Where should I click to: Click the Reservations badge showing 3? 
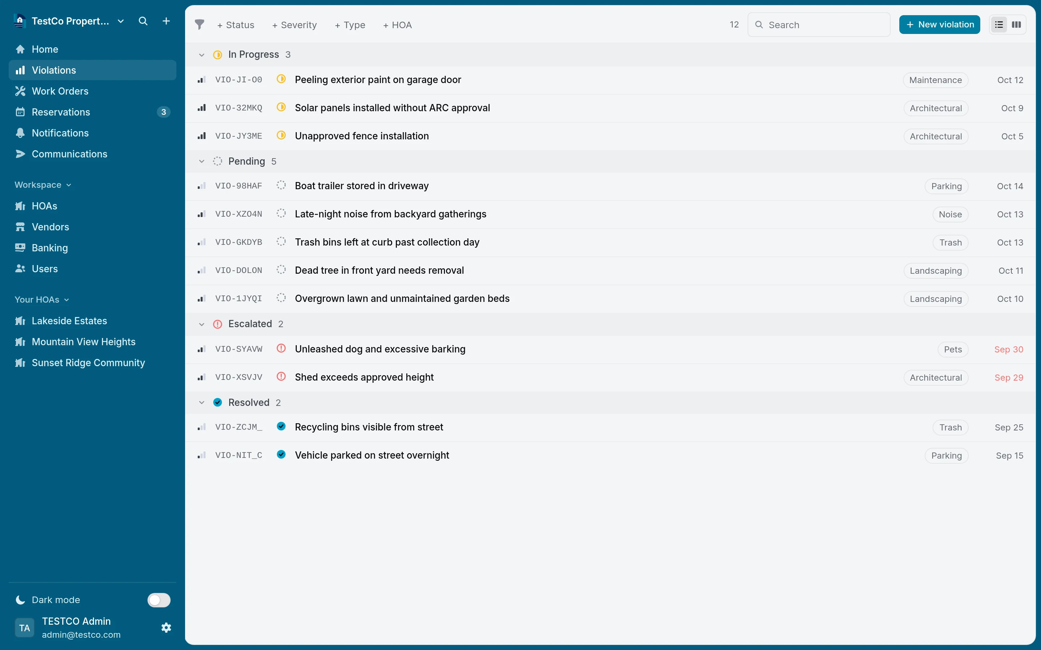point(163,112)
